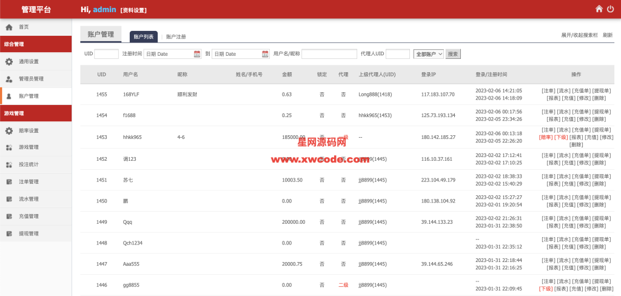Click the icon beside 注单管理

pyautogui.click(x=8, y=182)
